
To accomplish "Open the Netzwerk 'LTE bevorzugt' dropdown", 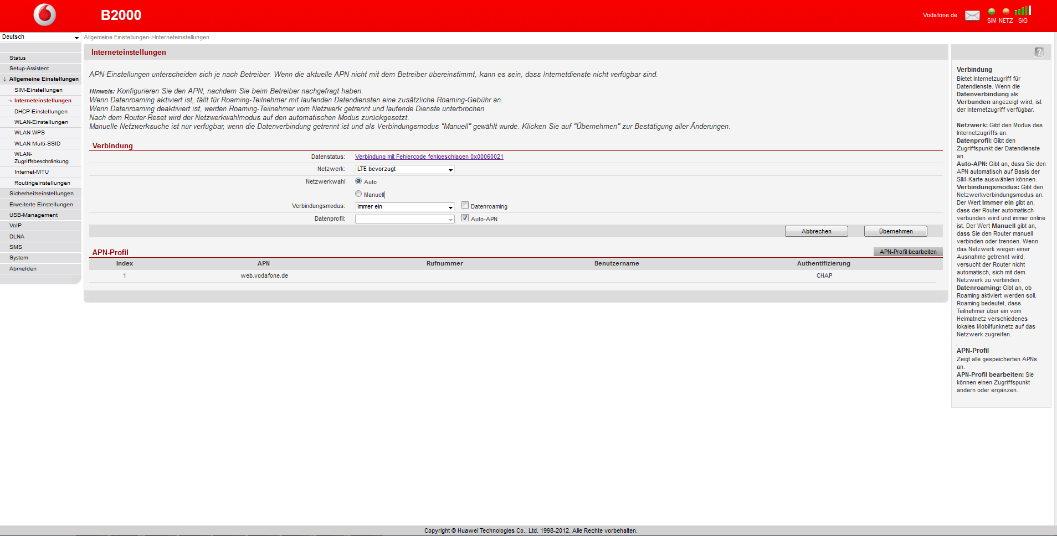I will 405,169.
